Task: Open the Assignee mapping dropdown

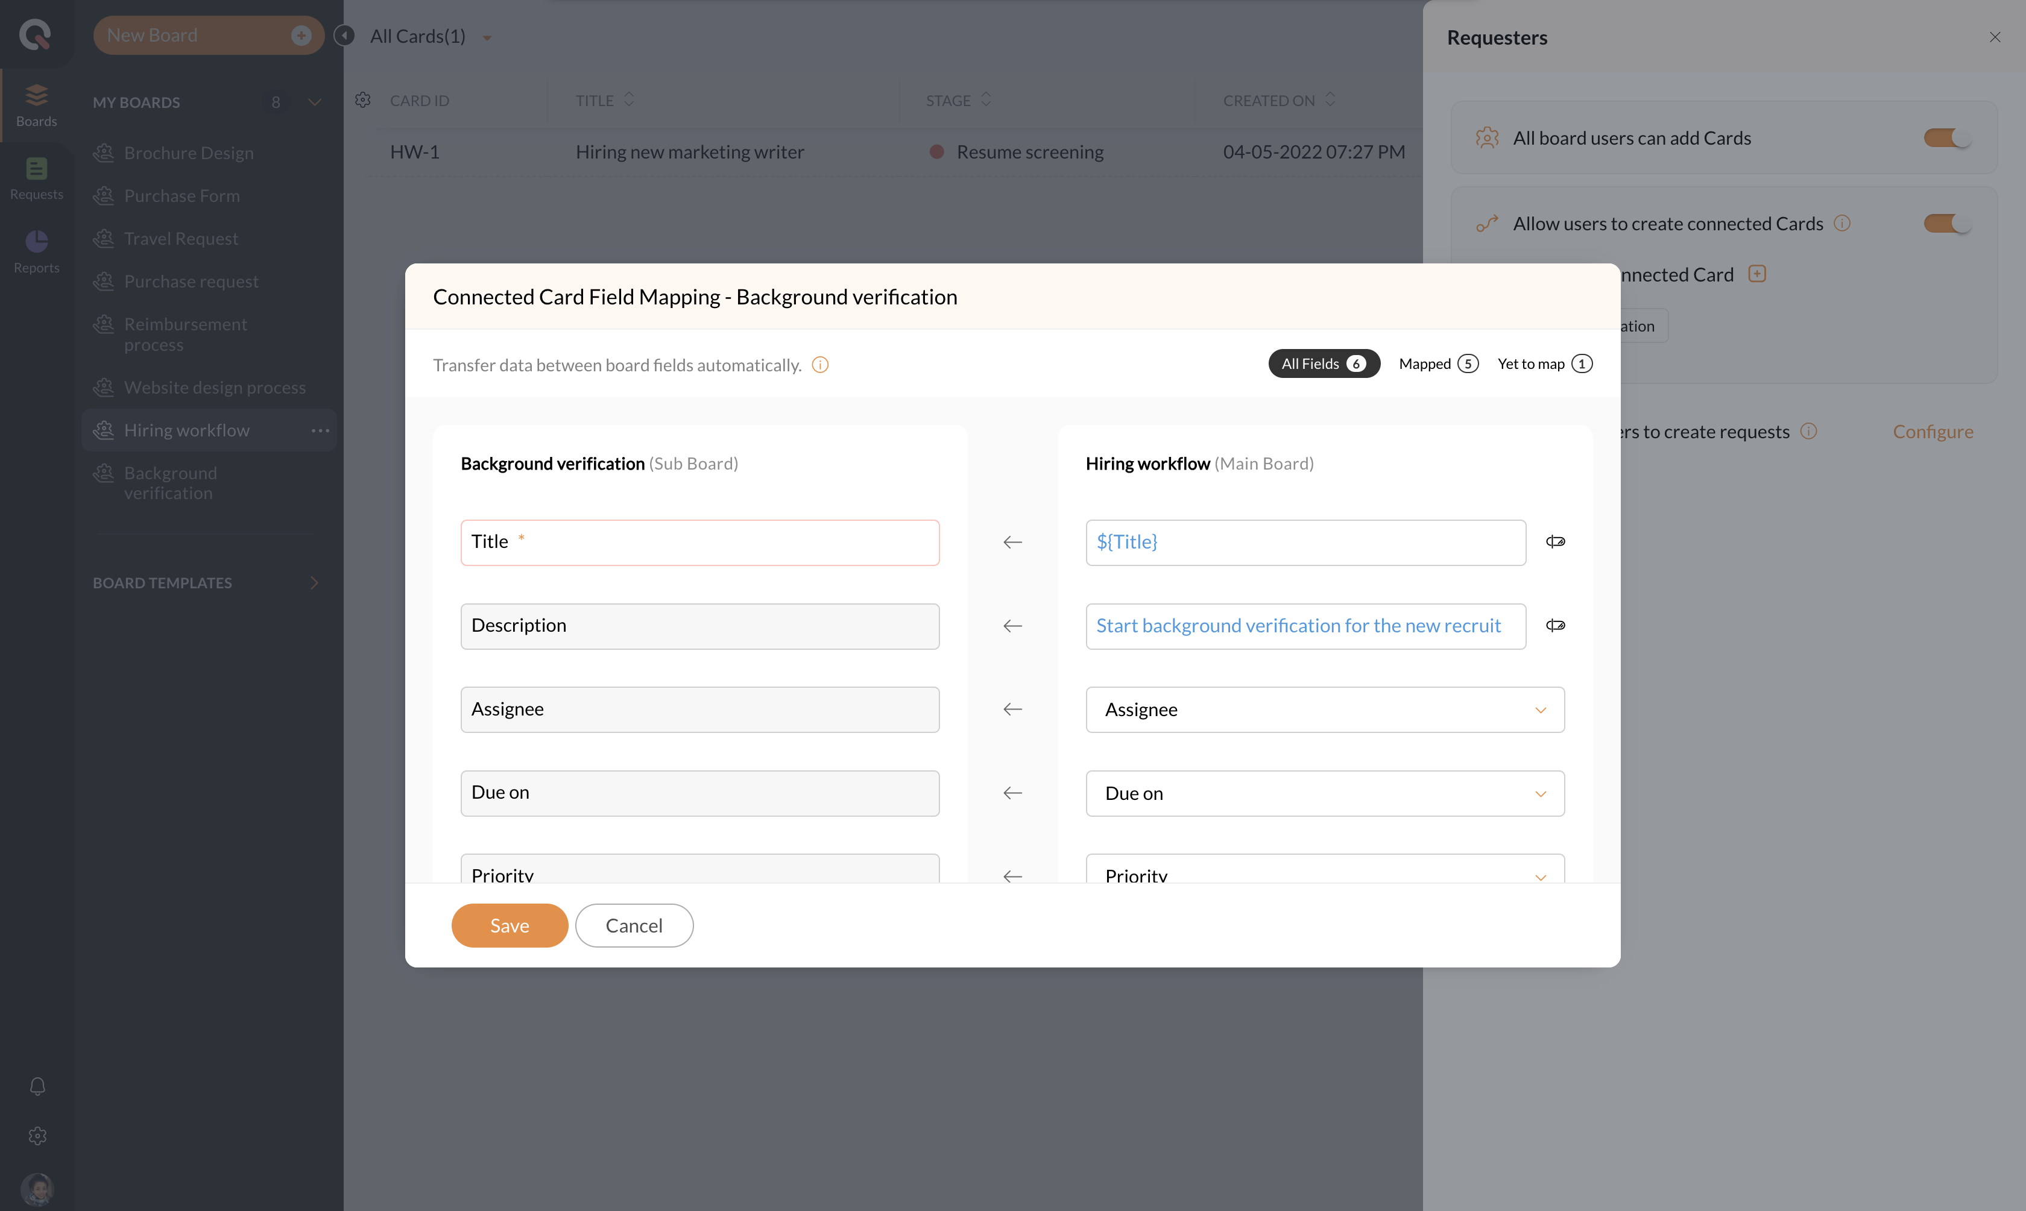Action: coord(1324,710)
